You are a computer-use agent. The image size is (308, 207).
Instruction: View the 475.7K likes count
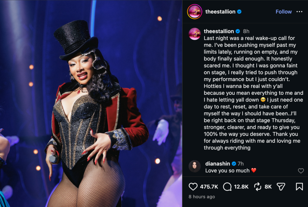point(209,187)
